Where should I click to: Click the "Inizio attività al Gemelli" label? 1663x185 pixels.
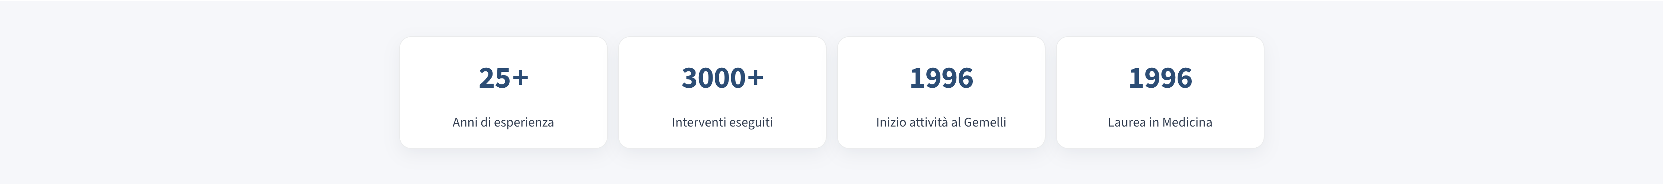941,122
